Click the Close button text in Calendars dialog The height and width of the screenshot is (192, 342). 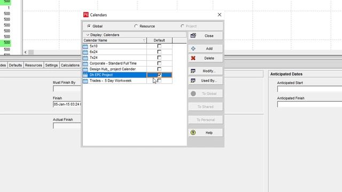209,36
